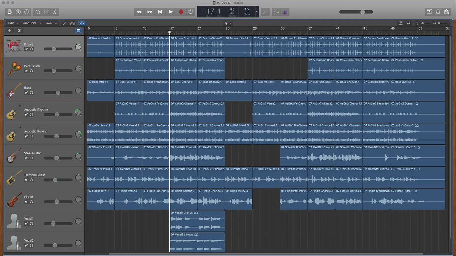This screenshot has height=256, width=456.
Task: Mute the Bass track
Action: point(27,93)
